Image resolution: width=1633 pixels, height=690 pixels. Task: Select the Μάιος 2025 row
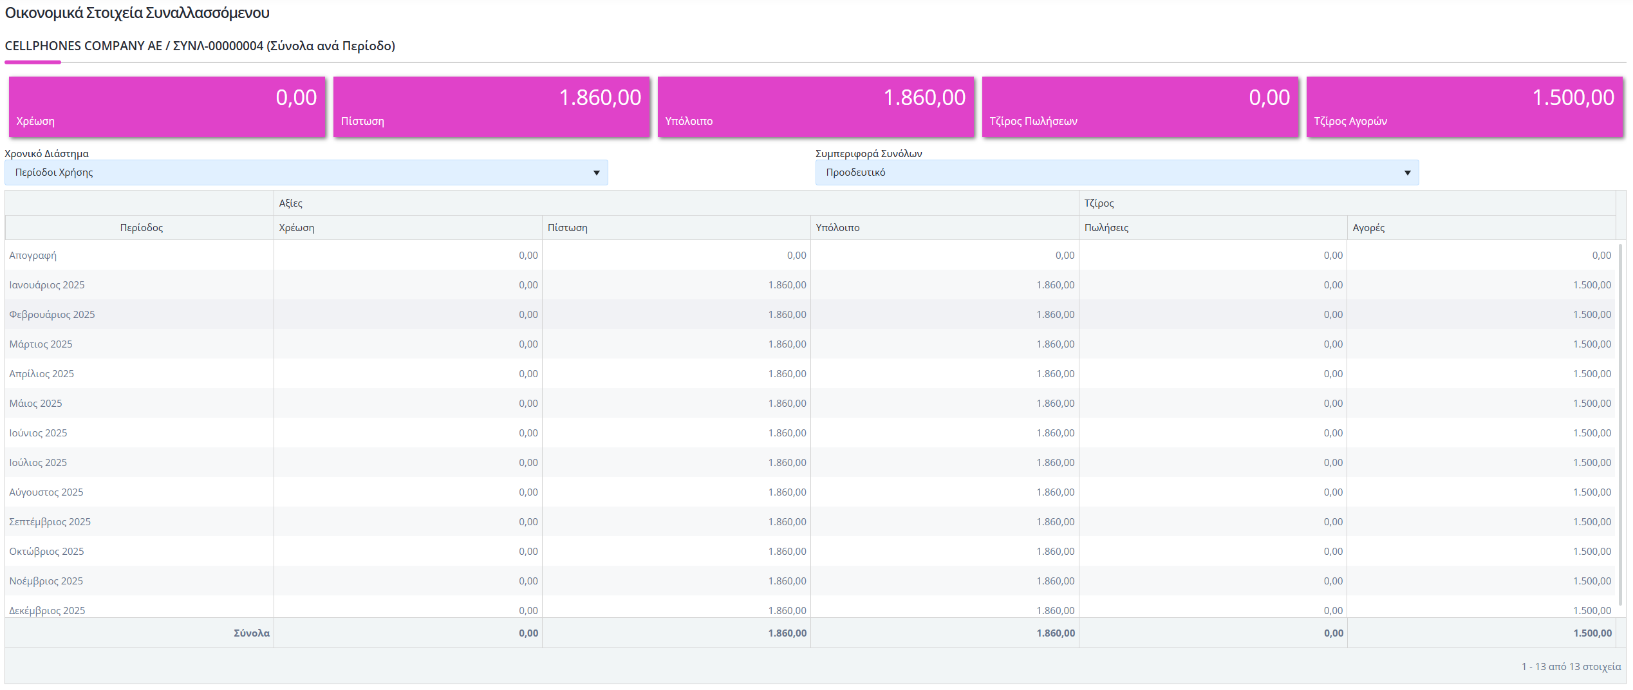pyautogui.click(x=810, y=404)
